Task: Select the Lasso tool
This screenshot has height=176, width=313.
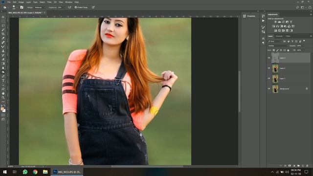Action: pyautogui.click(x=3, y=25)
